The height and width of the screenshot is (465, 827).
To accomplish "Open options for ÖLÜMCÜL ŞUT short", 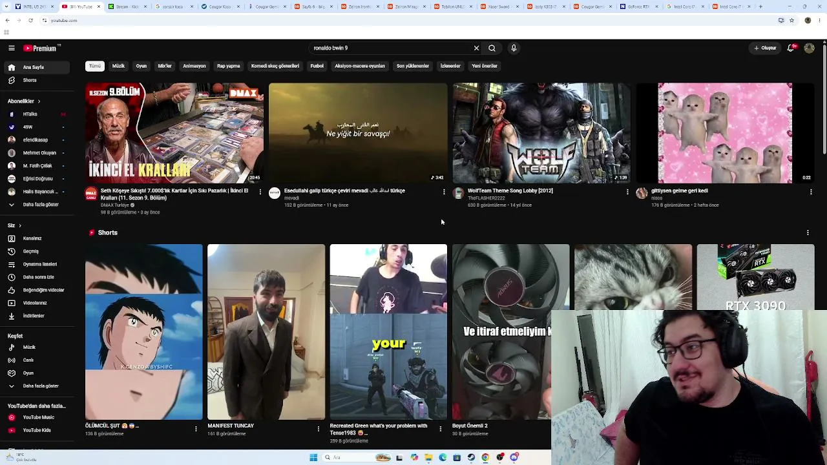I will (x=196, y=428).
